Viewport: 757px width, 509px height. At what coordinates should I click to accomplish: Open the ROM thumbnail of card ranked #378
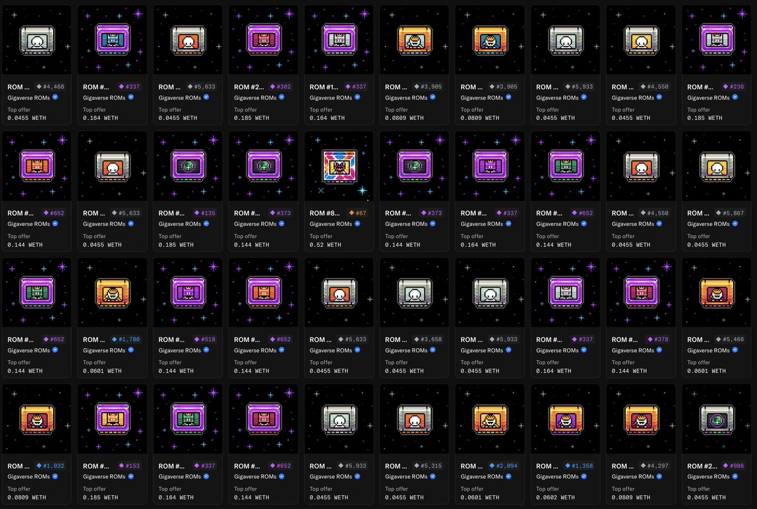click(x=641, y=293)
